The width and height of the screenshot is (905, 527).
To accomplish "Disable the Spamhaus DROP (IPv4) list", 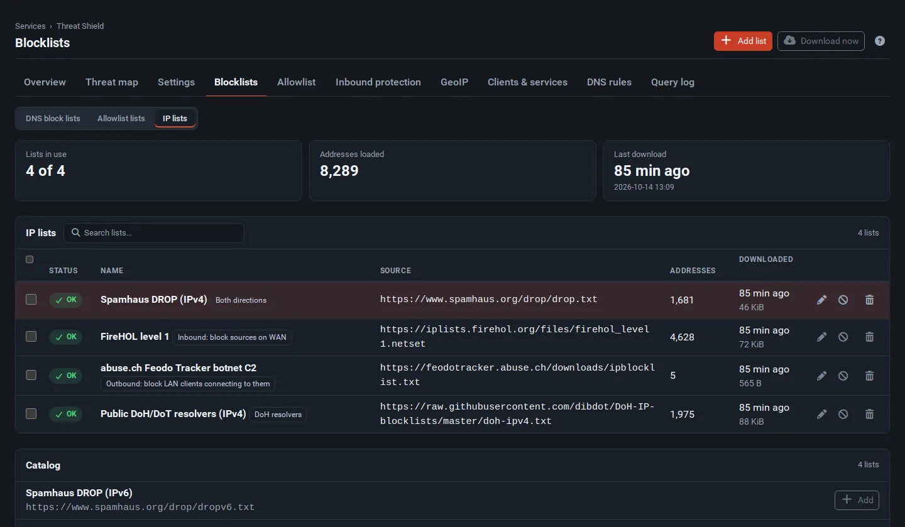I will (x=843, y=300).
